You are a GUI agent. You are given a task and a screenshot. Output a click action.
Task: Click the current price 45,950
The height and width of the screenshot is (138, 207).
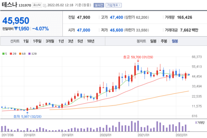(x=16, y=21)
